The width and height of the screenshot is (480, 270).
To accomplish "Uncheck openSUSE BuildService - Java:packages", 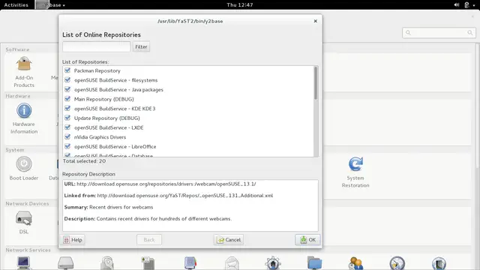I will point(67,89).
